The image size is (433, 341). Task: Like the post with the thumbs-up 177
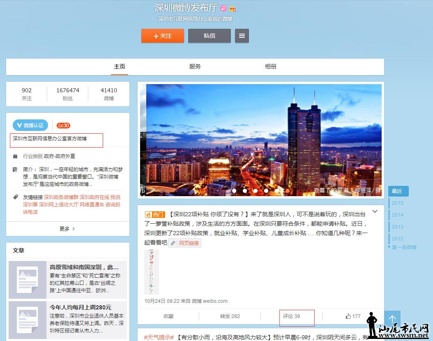pyautogui.click(x=353, y=316)
